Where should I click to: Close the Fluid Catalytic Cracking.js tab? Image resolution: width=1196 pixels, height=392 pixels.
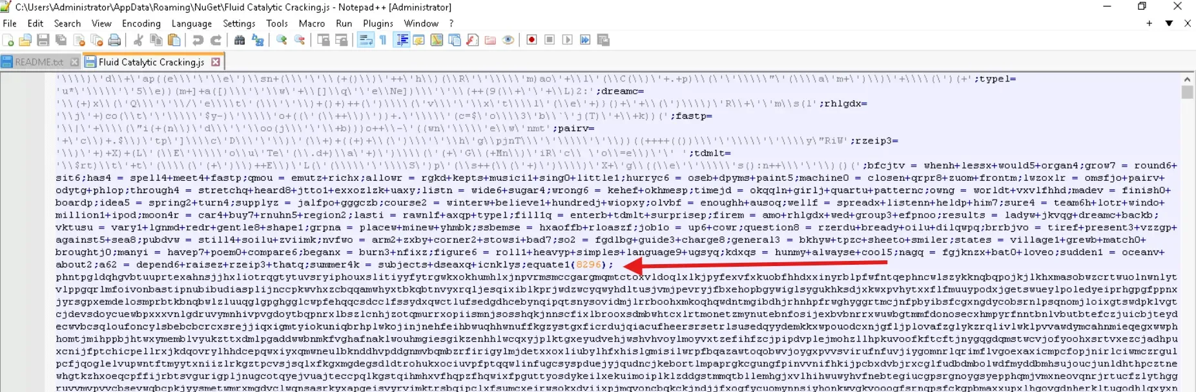[216, 62]
